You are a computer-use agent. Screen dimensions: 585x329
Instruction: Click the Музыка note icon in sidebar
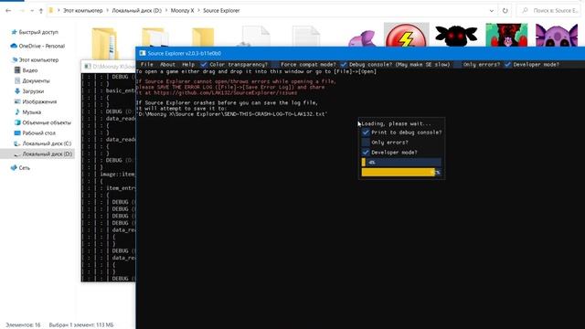[17, 111]
